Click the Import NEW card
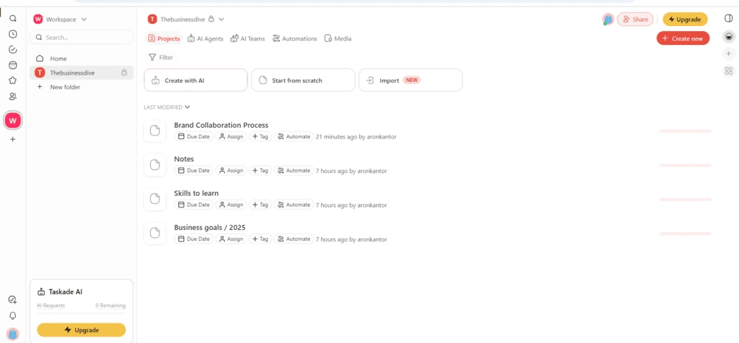Viewport: 739px width, 343px height. tap(411, 80)
